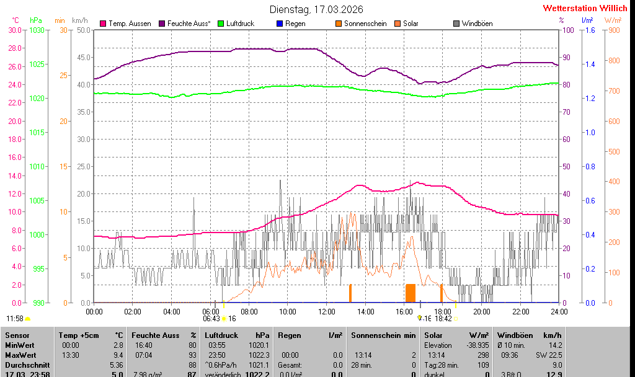Click the orange Sonnenschein legend square
635x377 pixels.
pyautogui.click(x=339, y=24)
